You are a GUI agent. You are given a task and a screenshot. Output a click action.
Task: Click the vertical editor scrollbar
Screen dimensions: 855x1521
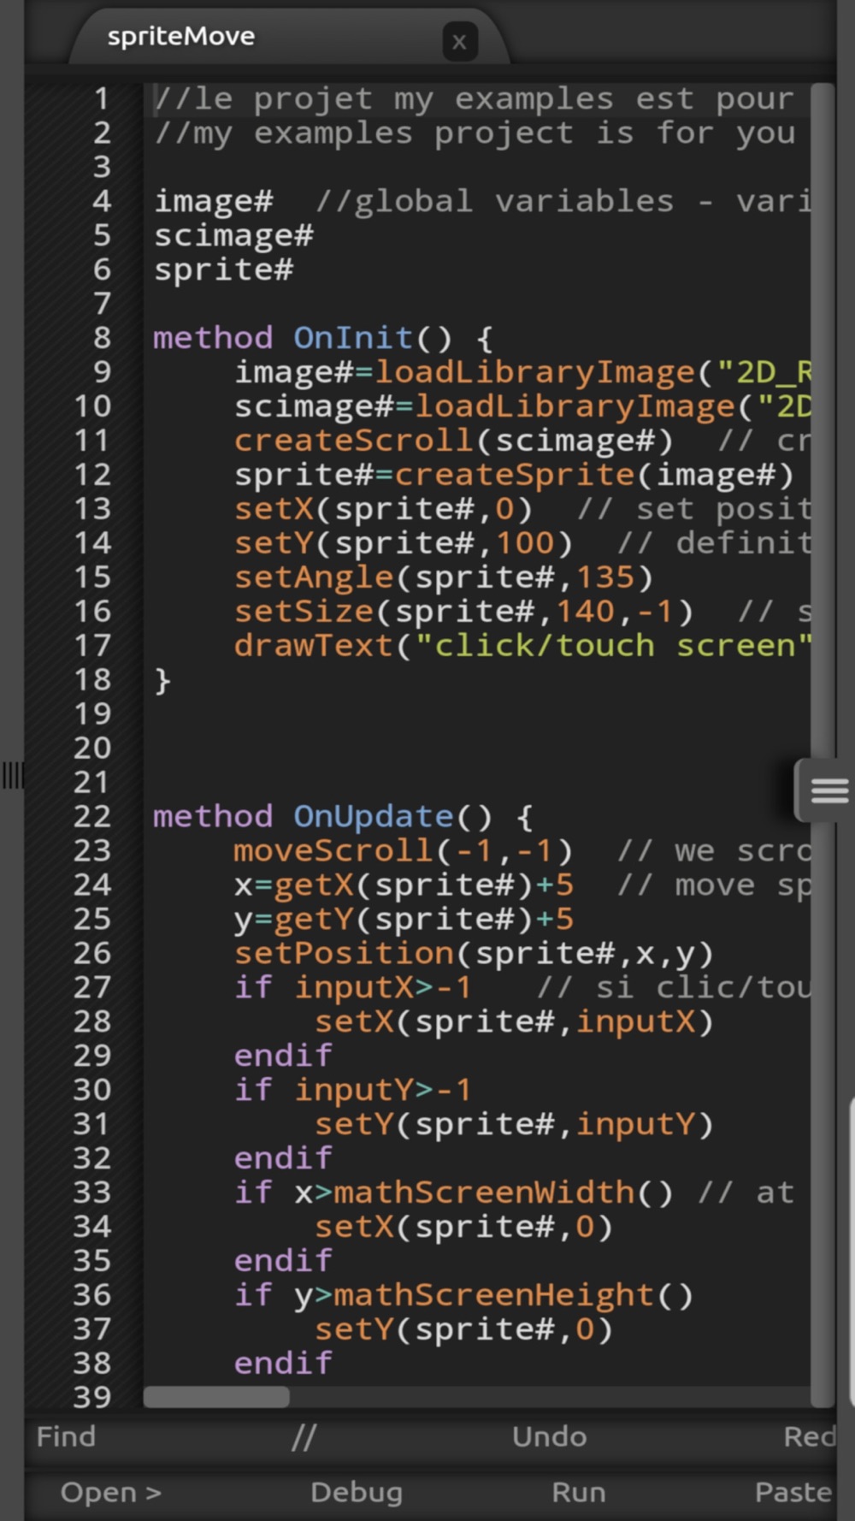click(x=822, y=744)
